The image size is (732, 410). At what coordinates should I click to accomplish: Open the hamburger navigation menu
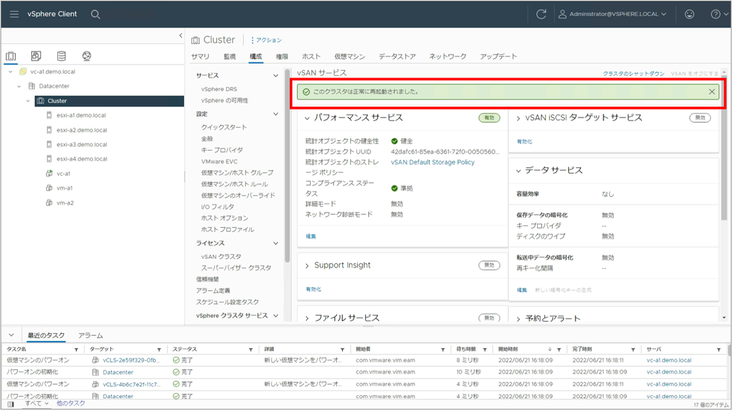tap(14, 14)
